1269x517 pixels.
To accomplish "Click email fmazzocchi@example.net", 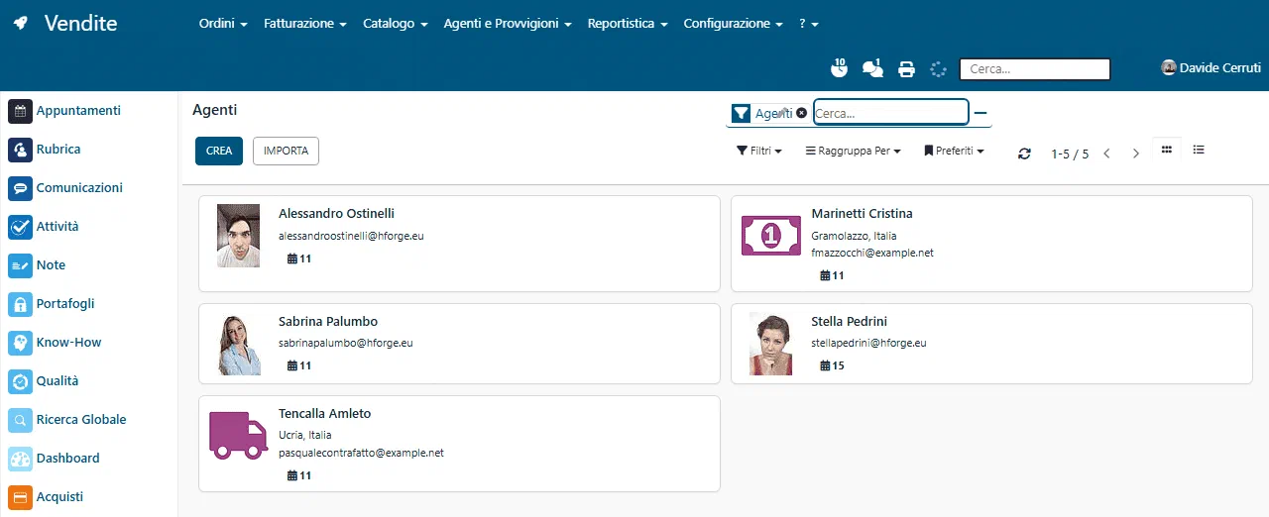I will pos(872,253).
